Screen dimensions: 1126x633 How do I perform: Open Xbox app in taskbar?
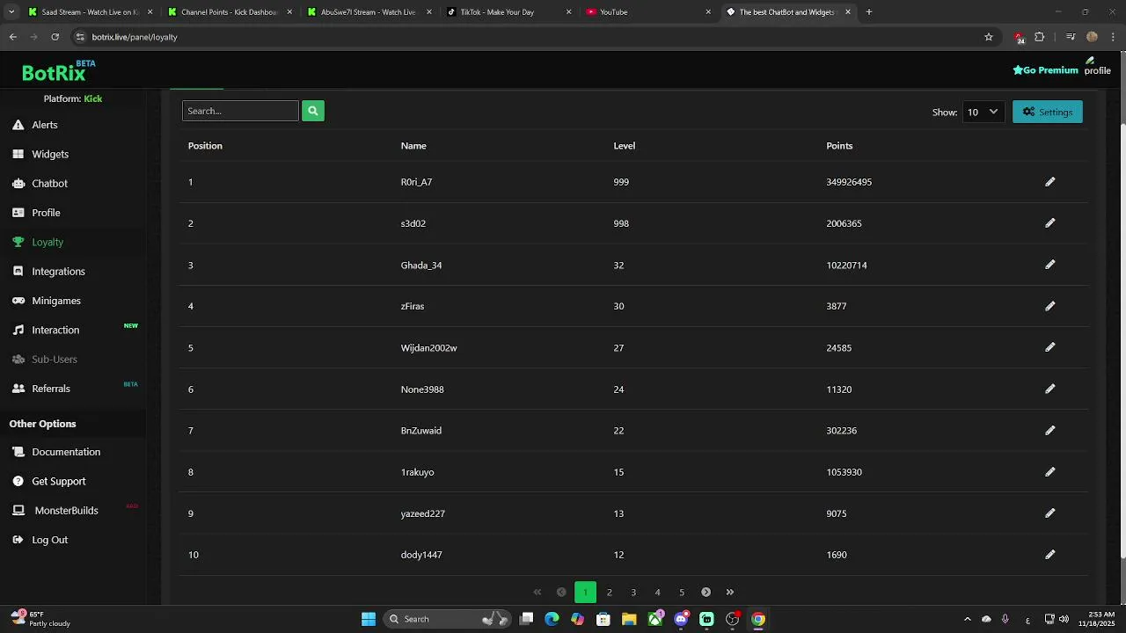coord(654,619)
